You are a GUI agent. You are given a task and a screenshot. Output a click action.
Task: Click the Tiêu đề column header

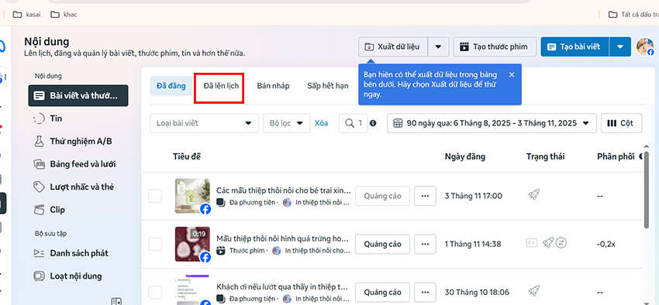pos(187,156)
